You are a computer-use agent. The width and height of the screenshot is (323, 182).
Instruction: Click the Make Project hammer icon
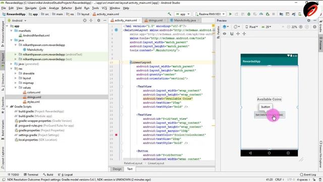pyautogui.click(x=170, y=14)
